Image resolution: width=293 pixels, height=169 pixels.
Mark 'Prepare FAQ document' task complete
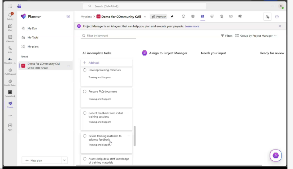(x=85, y=92)
